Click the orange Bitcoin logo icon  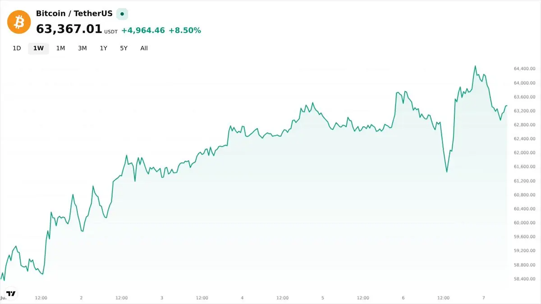point(19,22)
